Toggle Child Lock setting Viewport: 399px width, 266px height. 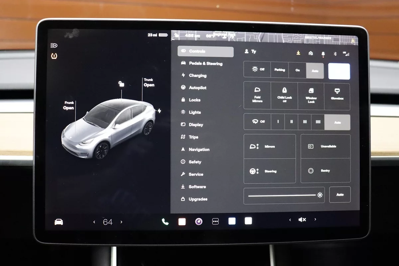[284, 96]
